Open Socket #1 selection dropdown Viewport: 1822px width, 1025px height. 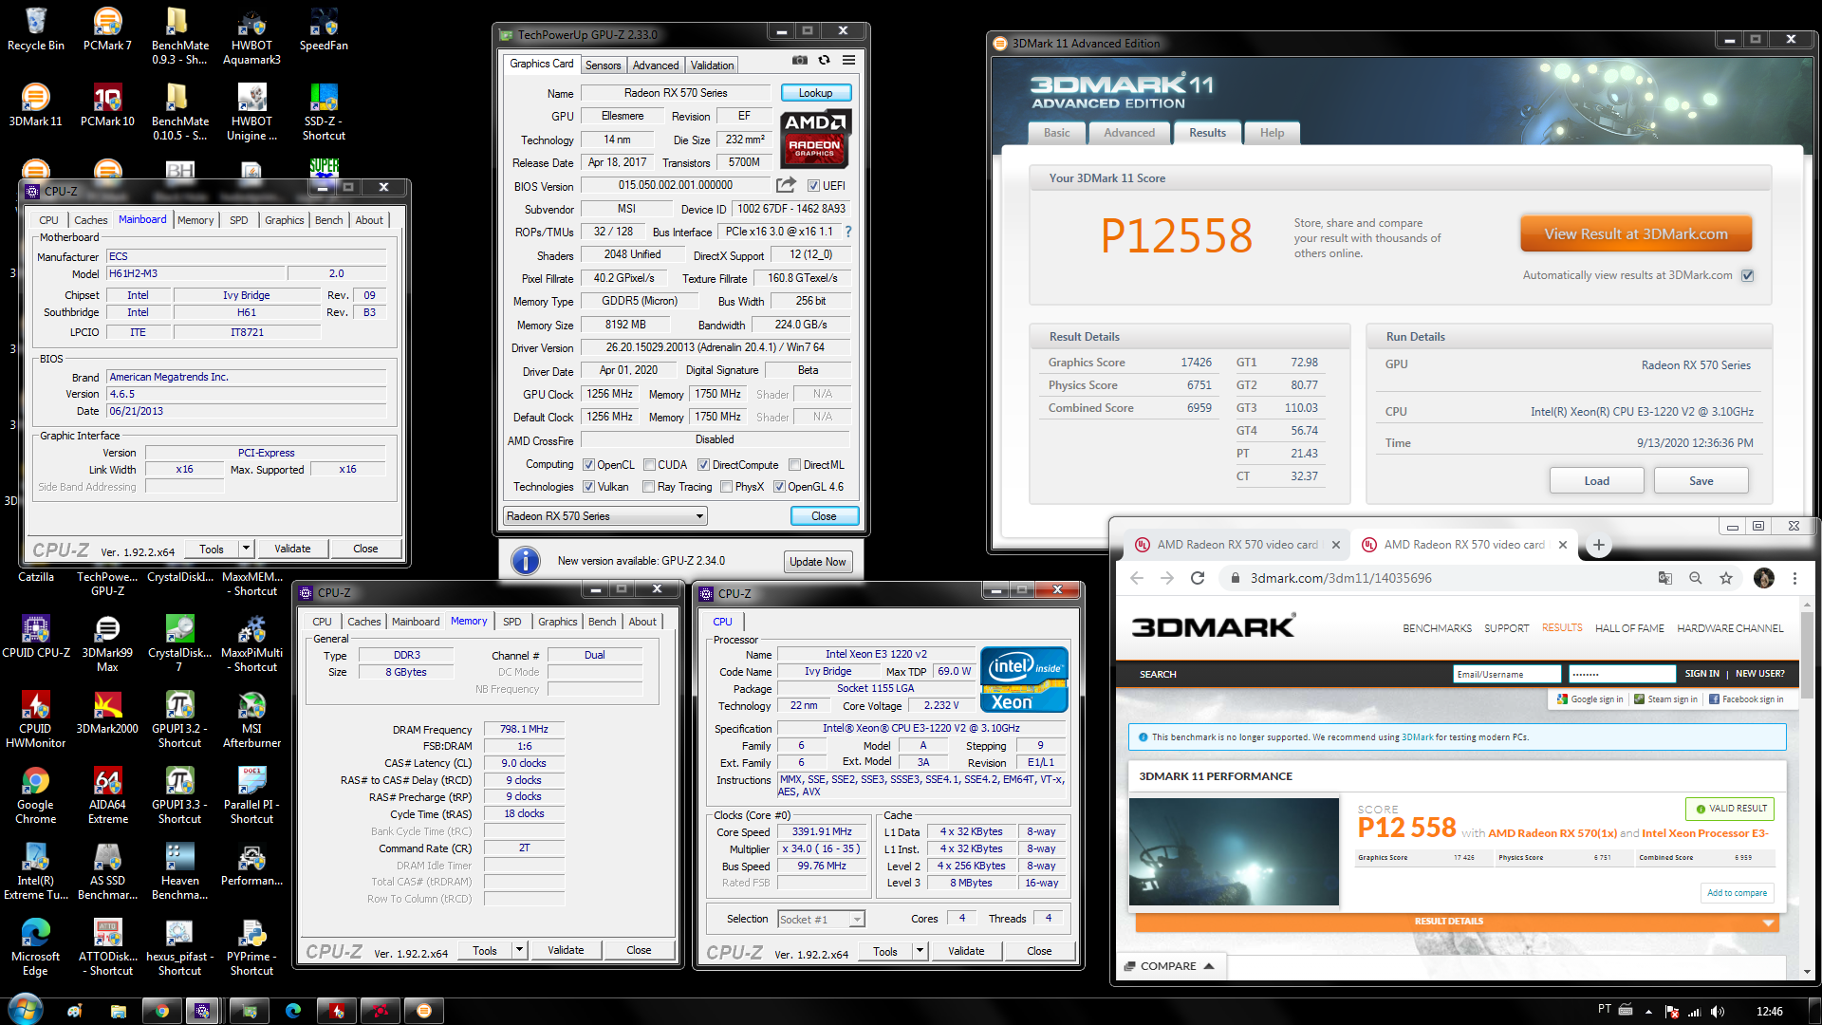[821, 919]
